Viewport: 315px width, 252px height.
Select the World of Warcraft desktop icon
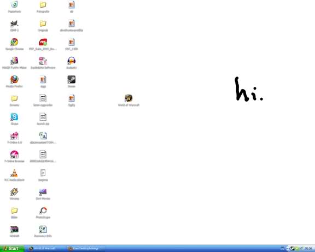(x=129, y=98)
